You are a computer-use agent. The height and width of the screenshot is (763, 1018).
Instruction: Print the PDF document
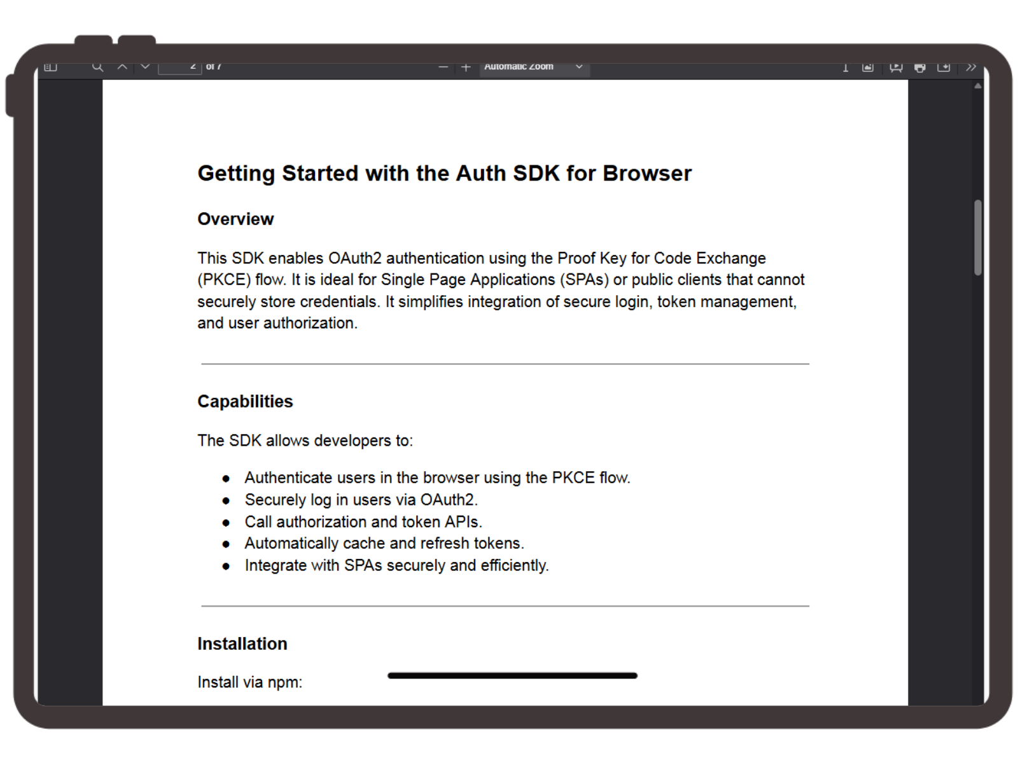pyautogui.click(x=919, y=66)
